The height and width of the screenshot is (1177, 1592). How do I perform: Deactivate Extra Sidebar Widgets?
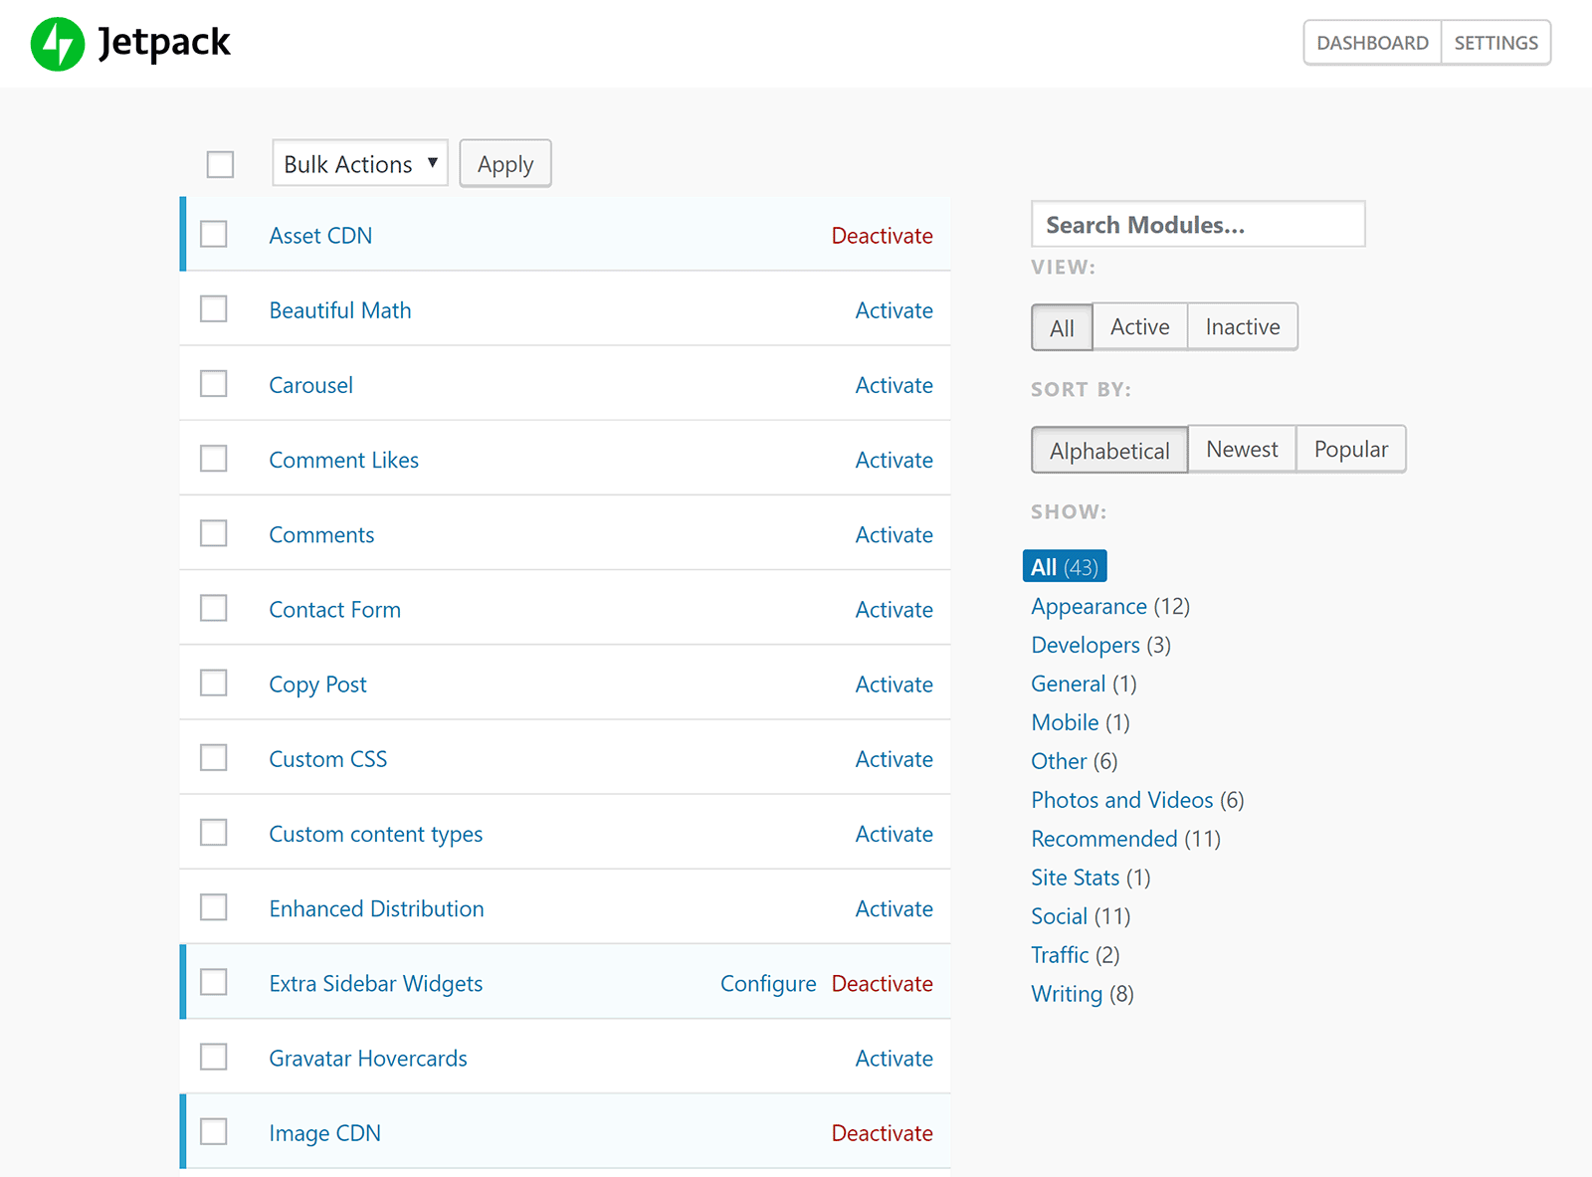pos(882,984)
